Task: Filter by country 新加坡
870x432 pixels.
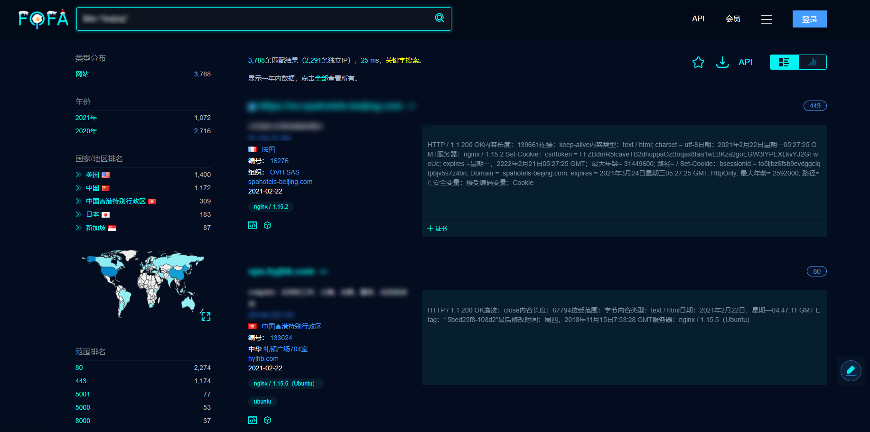Action: pos(95,228)
